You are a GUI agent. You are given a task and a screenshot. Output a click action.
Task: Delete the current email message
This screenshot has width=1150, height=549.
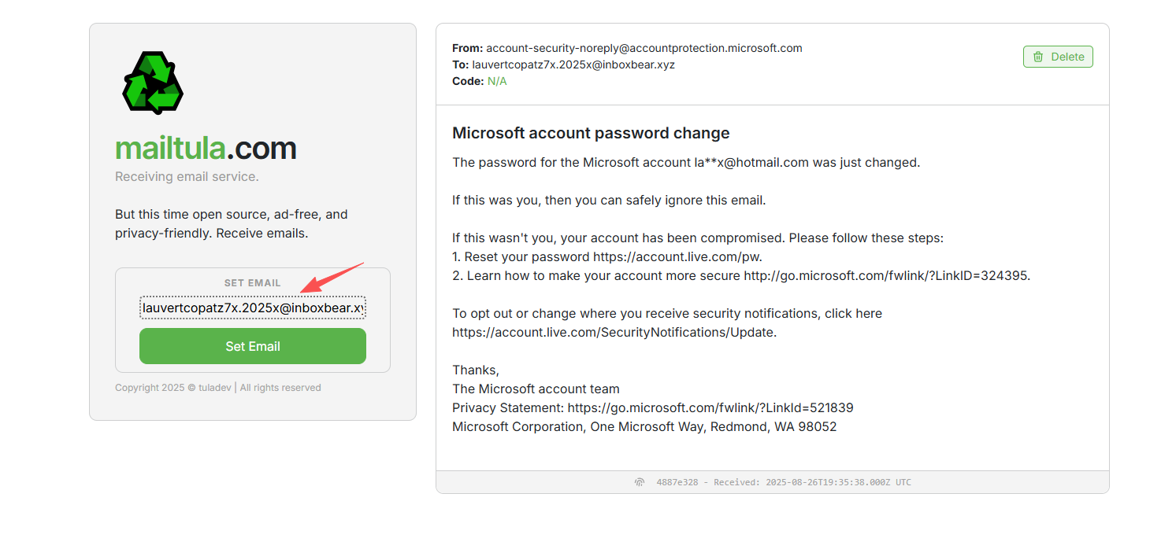[1058, 57]
